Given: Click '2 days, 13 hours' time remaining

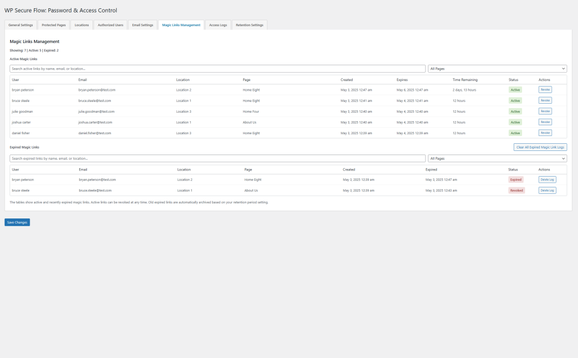Looking at the screenshot, I should pyautogui.click(x=464, y=89).
